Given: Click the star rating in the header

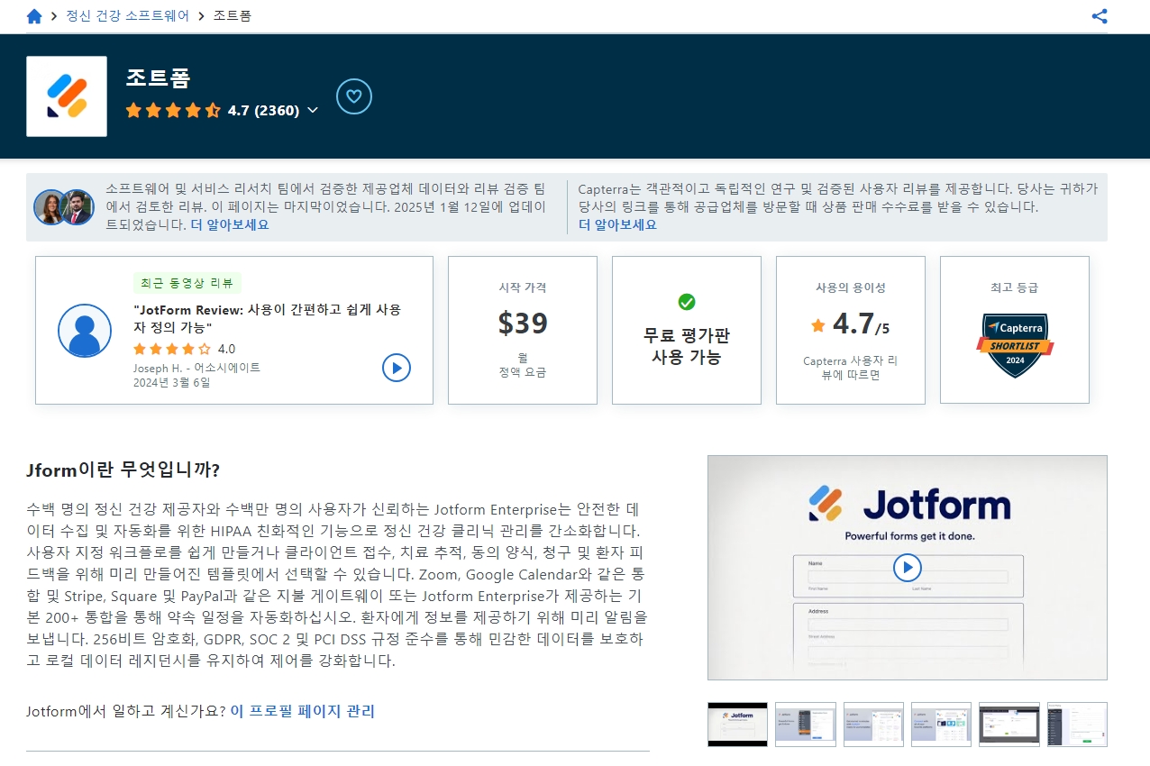Looking at the screenshot, I should click(x=173, y=110).
